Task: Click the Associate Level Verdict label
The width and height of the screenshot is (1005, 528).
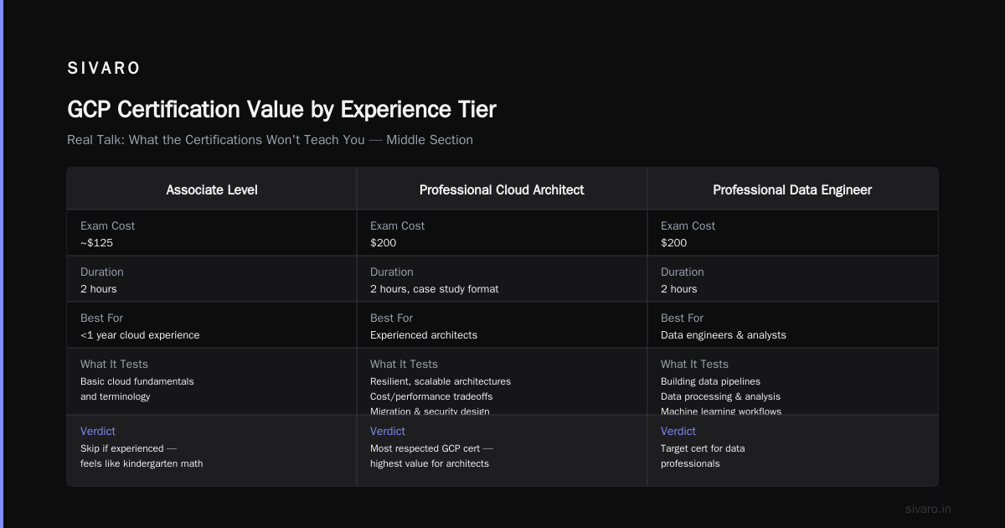Action: [x=98, y=431]
